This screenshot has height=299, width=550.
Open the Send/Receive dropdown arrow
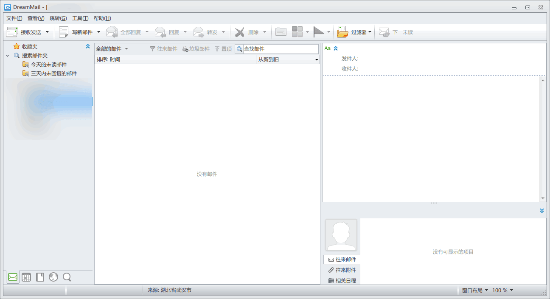(47, 32)
